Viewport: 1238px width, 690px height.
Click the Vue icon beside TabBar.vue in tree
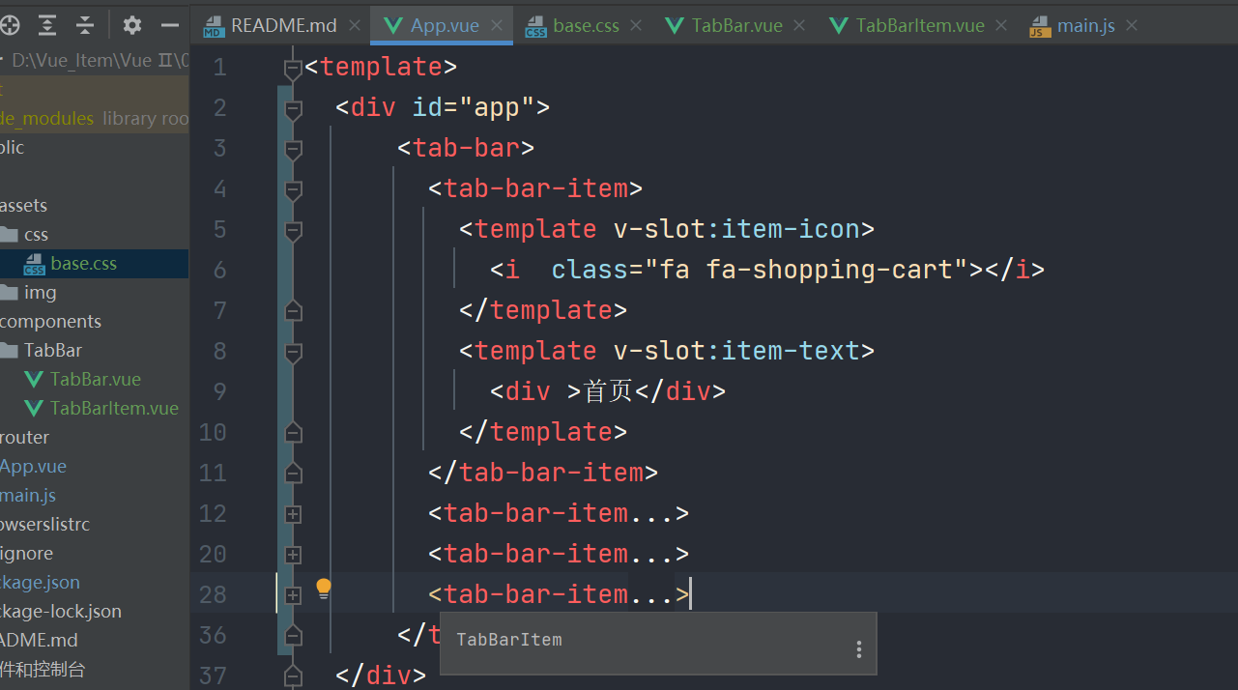34,379
